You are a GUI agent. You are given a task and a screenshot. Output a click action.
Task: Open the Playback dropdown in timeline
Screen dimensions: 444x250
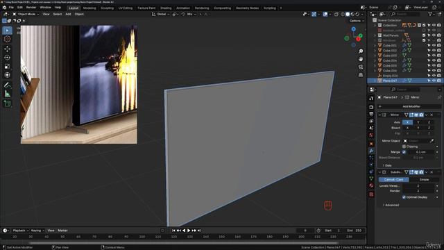click(x=20, y=231)
